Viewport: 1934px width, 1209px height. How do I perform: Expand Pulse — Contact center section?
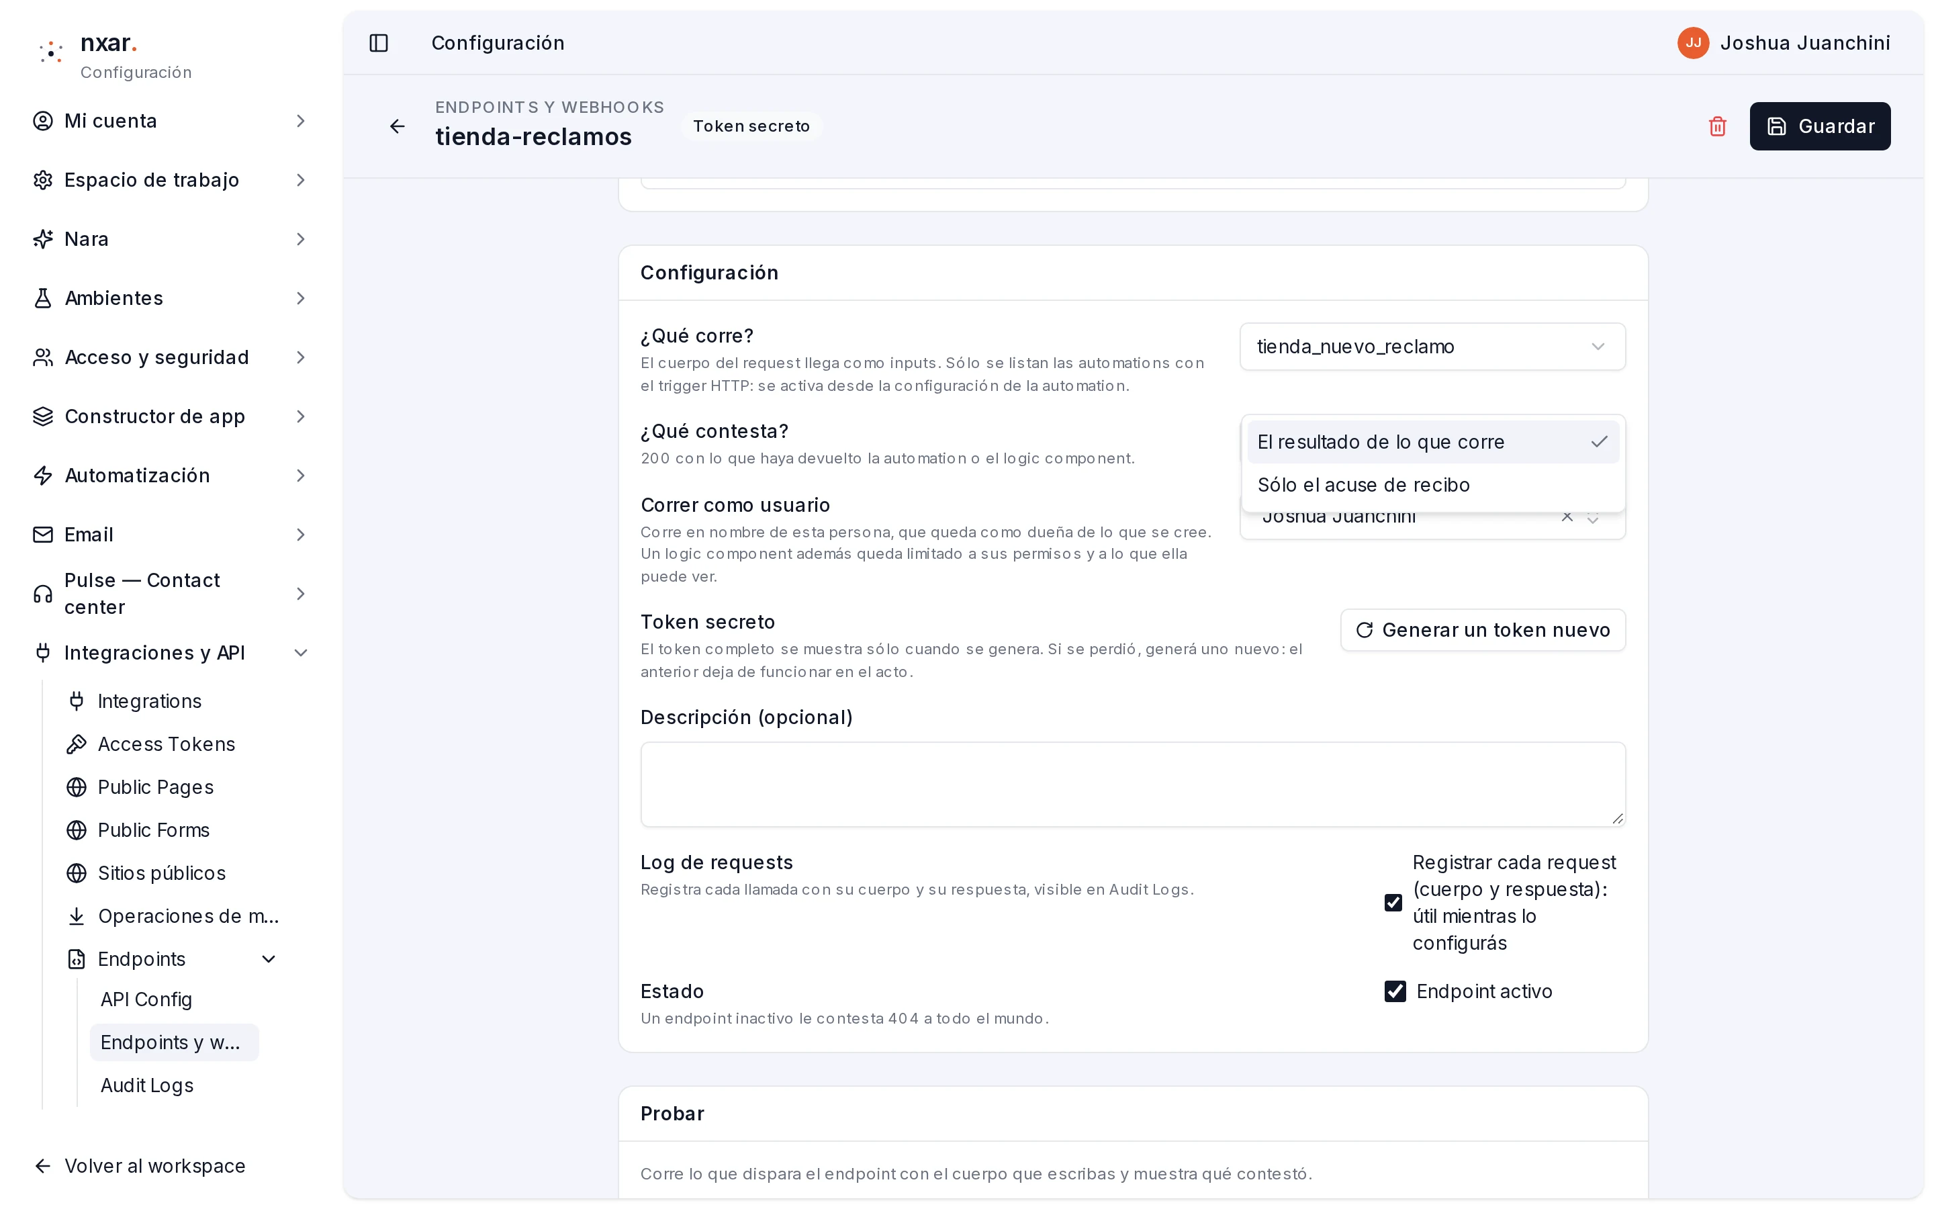(x=170, y=594)
